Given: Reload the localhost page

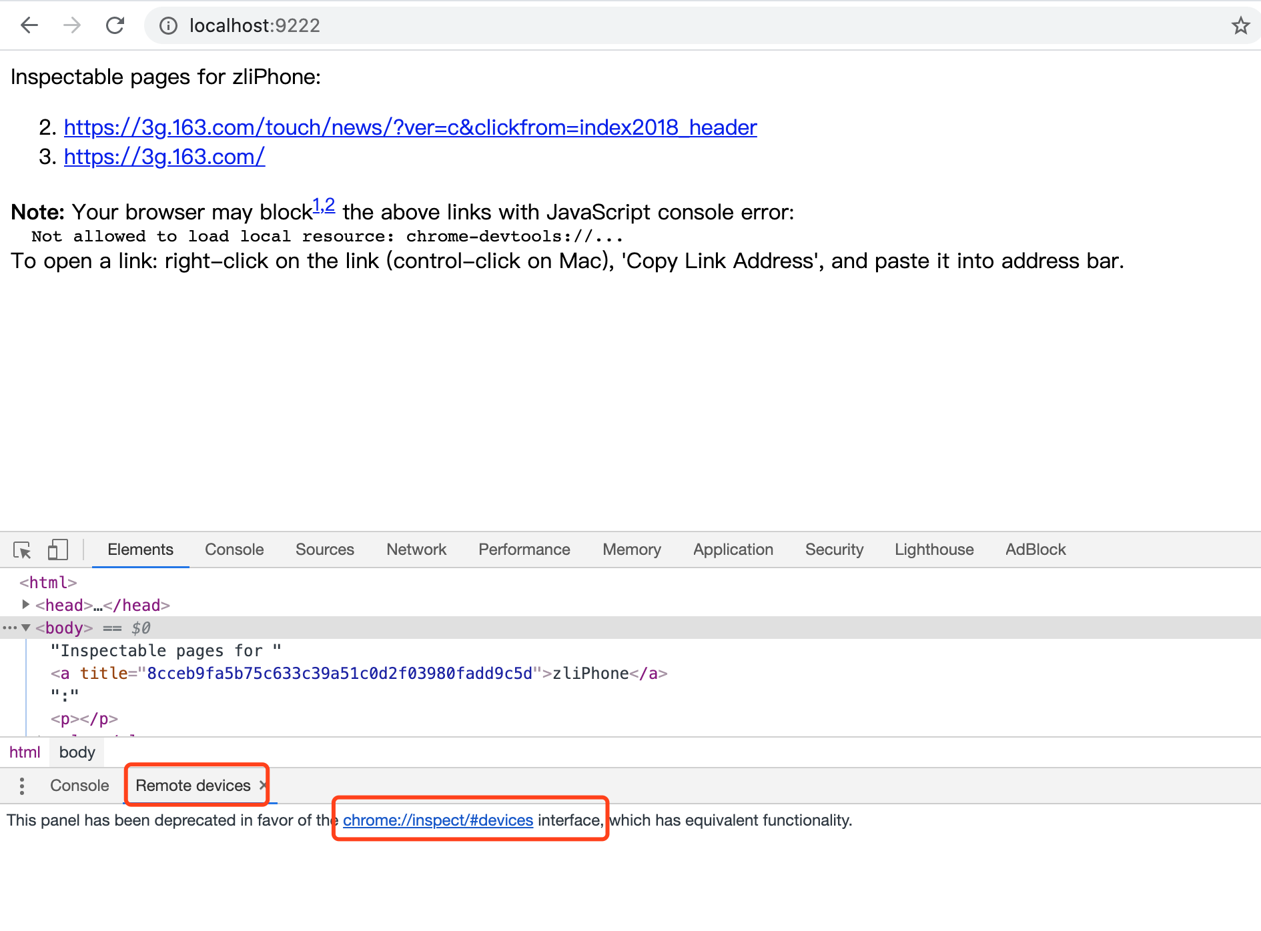Looking at the screenshot, I should pyautogui.click(x=115, y=25).
